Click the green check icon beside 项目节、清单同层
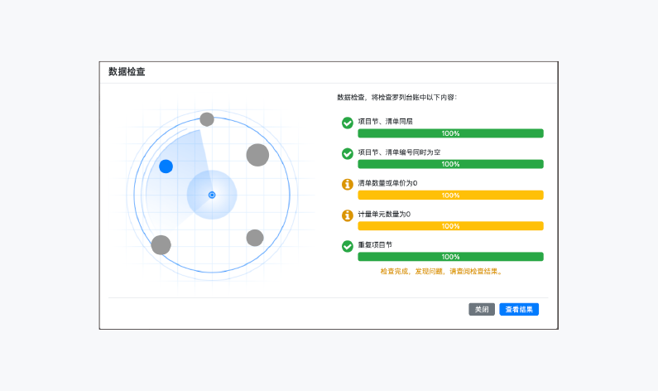The height and width of the screenshot is (391, 658). (x=348, y=123)
